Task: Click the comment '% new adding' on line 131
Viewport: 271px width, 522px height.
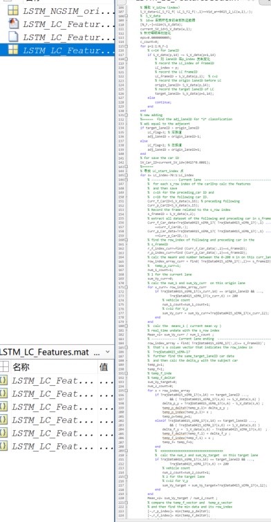Action: tap(151, 115)
